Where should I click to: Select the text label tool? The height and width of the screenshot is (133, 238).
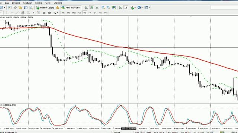pyautogui.click(x=39, y=13)
